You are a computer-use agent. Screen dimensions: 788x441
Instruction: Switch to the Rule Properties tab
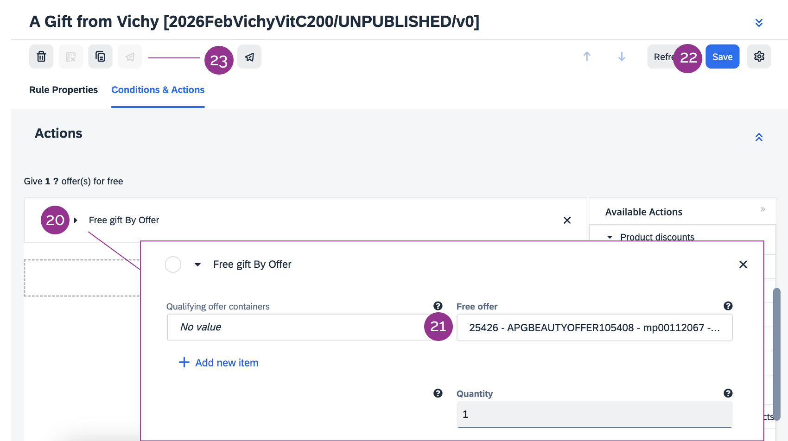point(64,90)
